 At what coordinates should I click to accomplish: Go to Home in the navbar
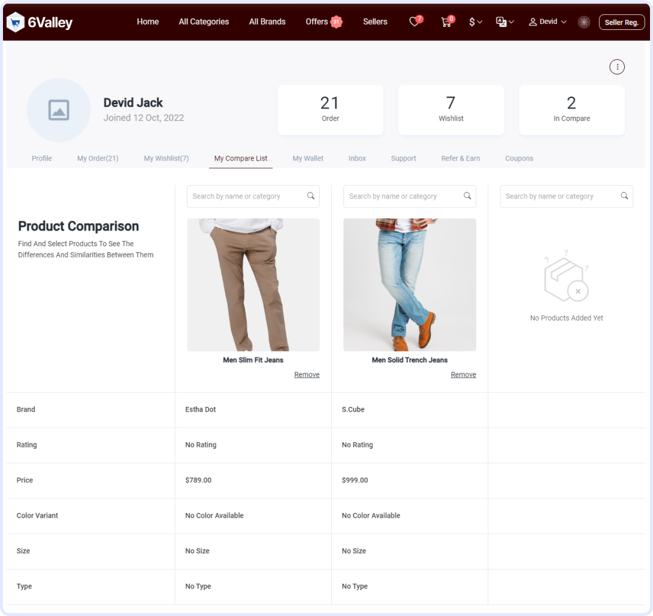(148, 22)
